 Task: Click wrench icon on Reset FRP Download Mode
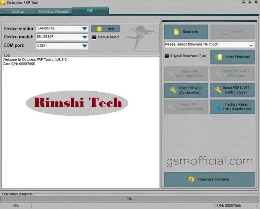[171, 74]
